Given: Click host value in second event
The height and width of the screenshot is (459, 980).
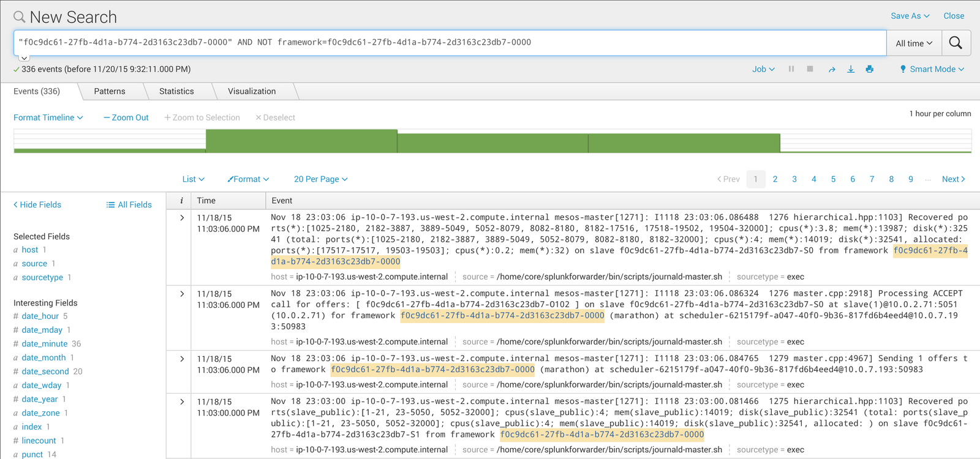Looking at the screenshot, I should coord(372,342).
